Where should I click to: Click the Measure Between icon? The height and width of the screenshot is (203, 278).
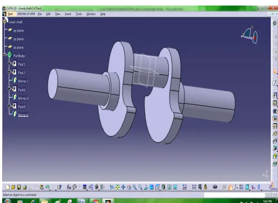click(x=194, y=187)
